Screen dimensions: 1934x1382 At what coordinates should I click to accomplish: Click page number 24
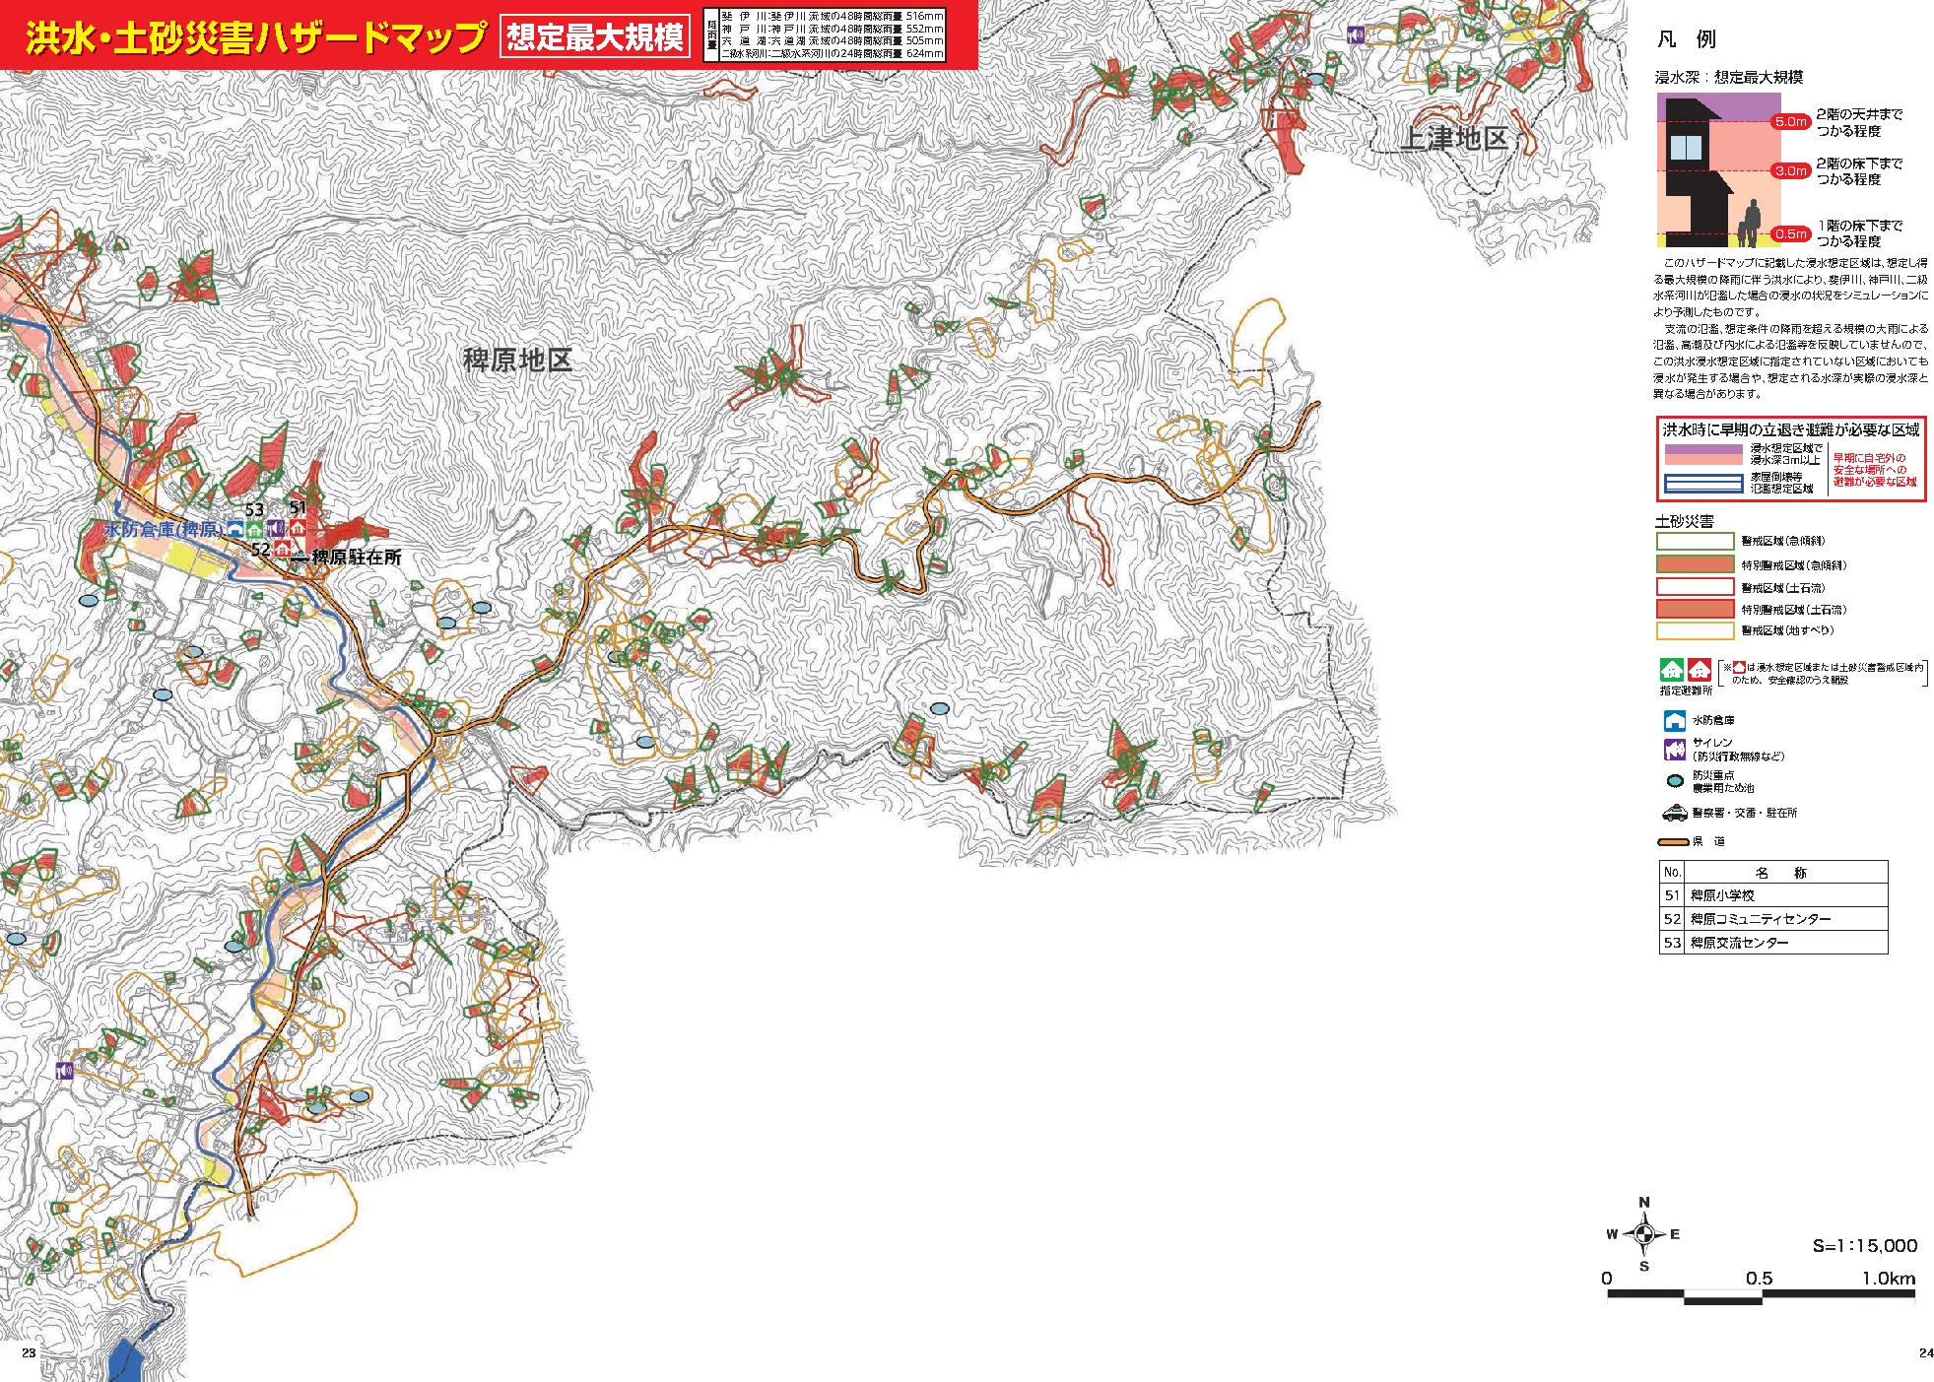1926,1353
